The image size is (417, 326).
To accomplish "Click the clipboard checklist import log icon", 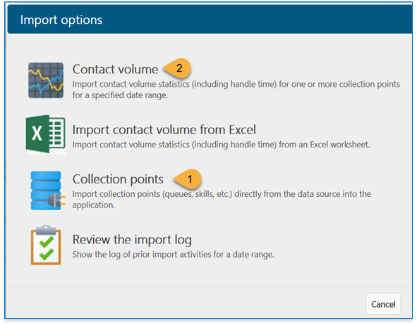I will pos(46,245).
